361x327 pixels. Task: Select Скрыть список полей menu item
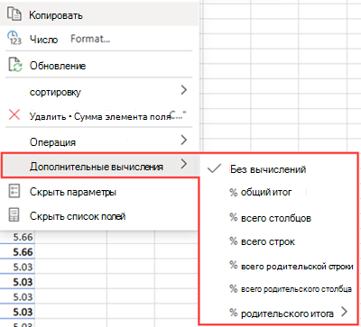click(99, 216)
